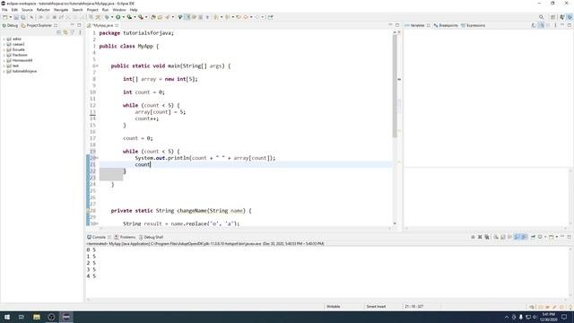Click the Debug bug icon in toolbar
The image size is (574, 323).
pos(107,17)
